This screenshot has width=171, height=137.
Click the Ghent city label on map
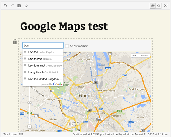(86, 95)
